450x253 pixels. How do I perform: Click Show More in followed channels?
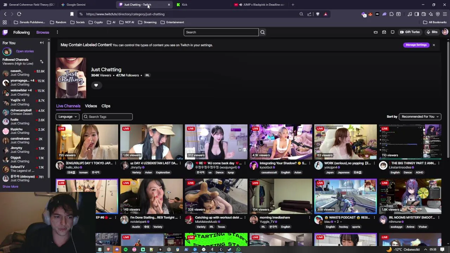click(10, 187)
